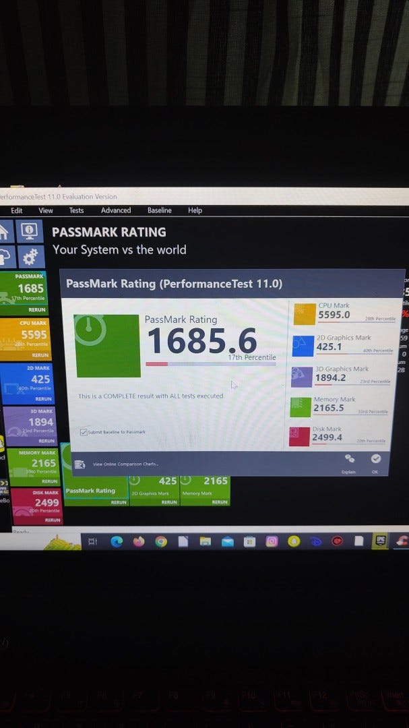Confirm with the OK checkmark icon
The image size is (409, 728).
pyautogui.click(x=375, y=459)
